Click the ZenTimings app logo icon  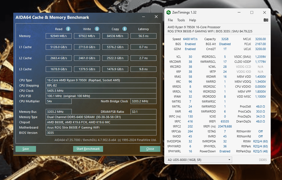[168, 12]
